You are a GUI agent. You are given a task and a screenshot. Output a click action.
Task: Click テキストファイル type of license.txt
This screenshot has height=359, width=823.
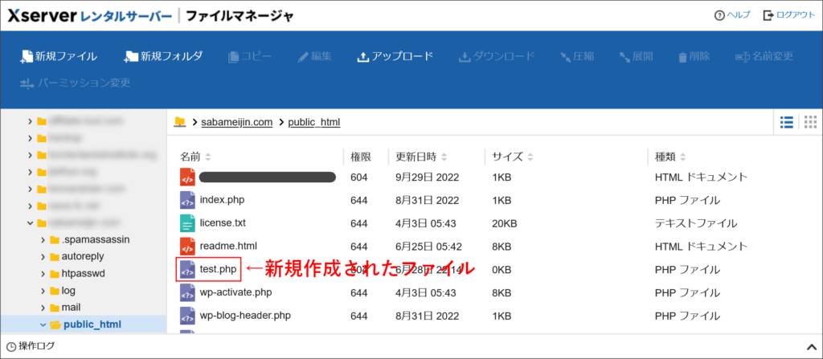[x=695, y=223]
